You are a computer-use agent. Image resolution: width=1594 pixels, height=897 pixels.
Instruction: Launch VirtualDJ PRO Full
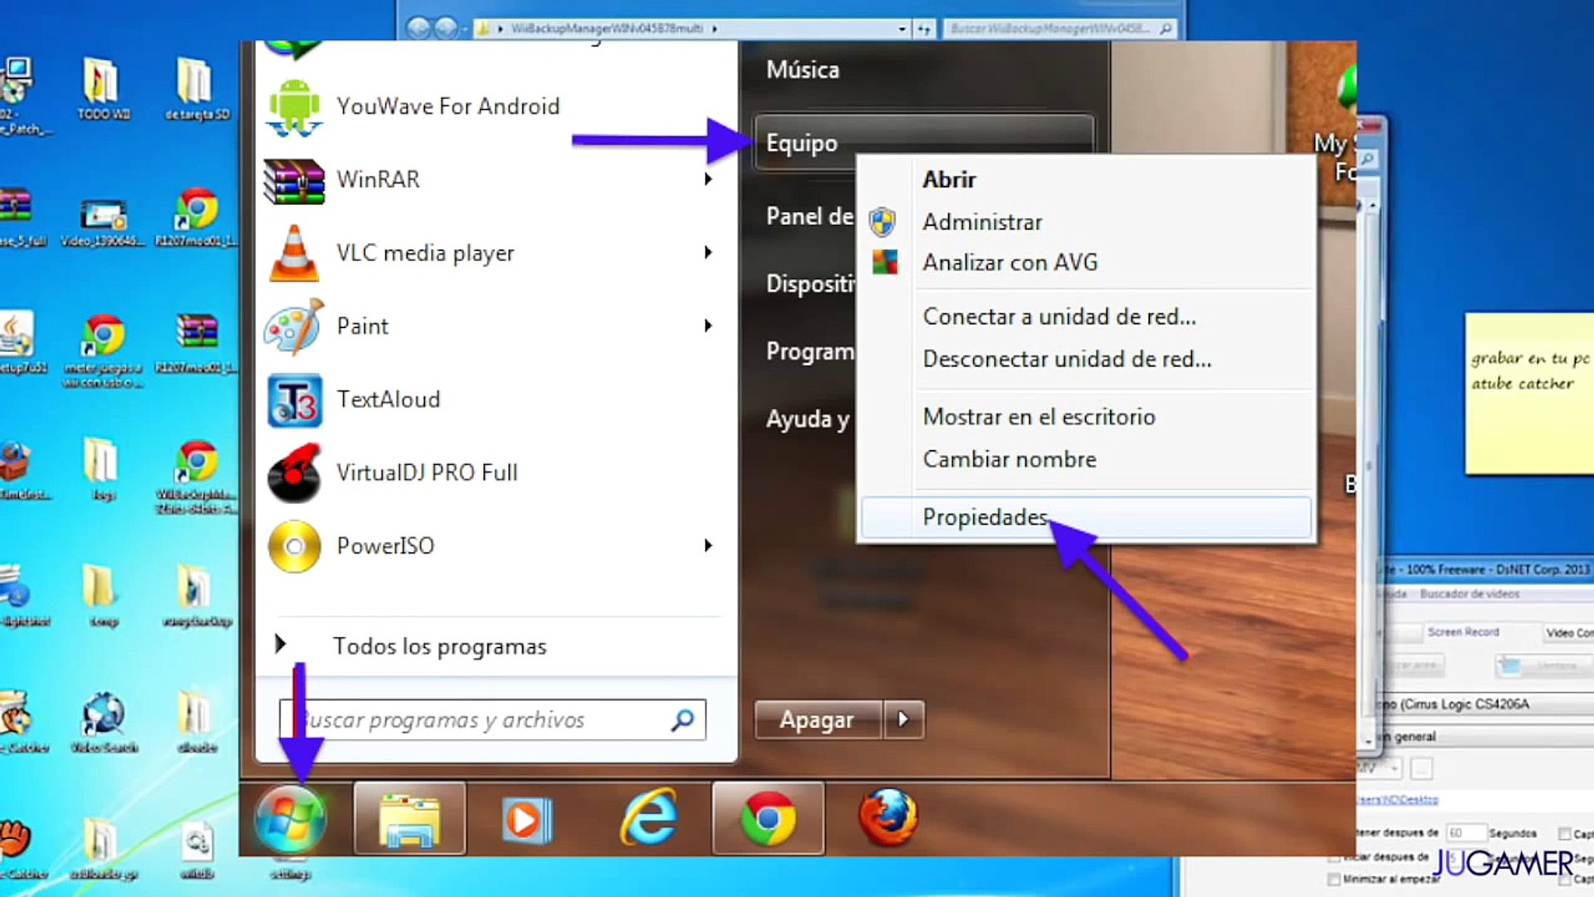[426, 473]
